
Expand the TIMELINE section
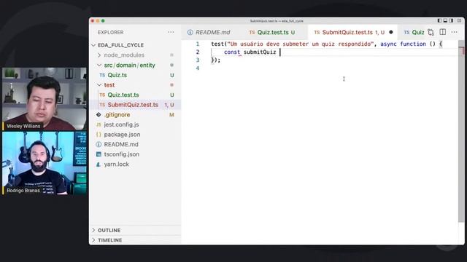[x=93, y=240]
